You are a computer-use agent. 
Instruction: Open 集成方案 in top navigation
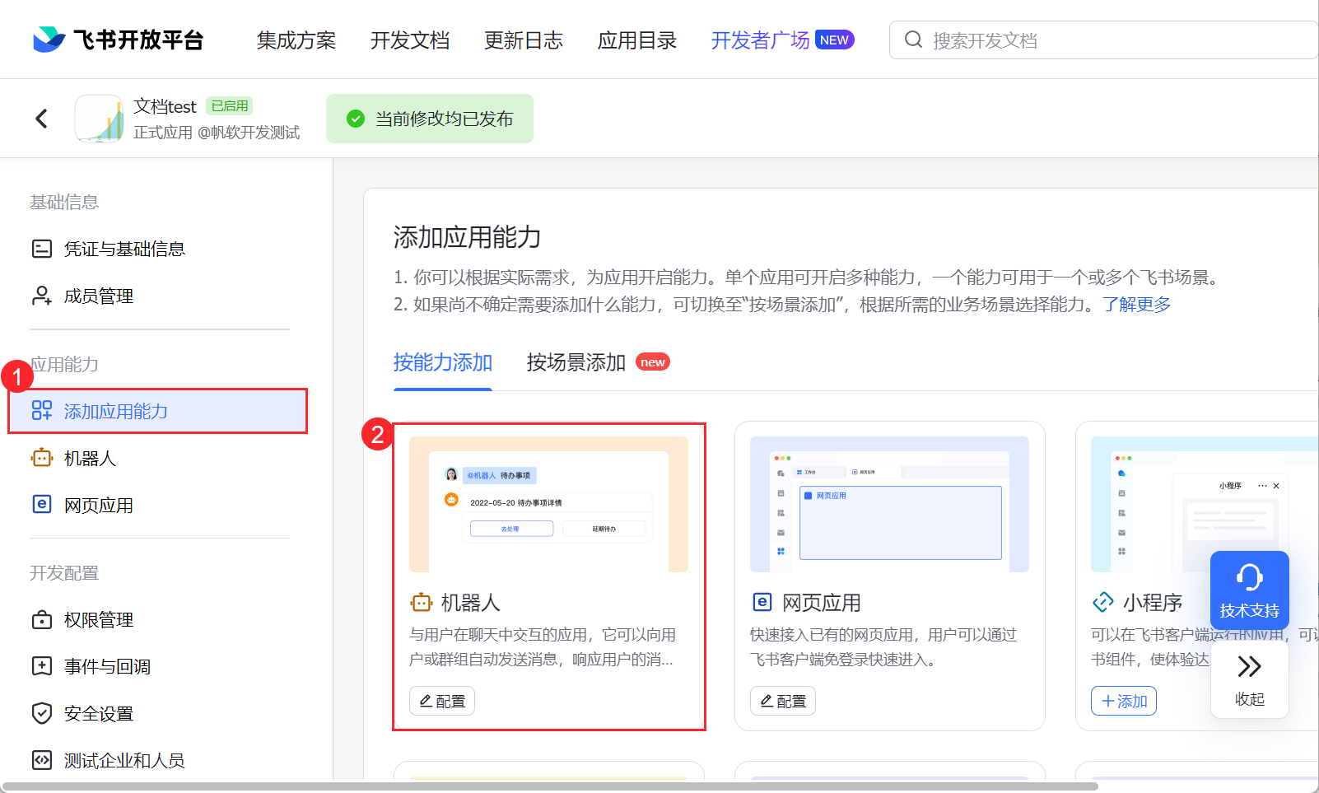tap(296, 40)
